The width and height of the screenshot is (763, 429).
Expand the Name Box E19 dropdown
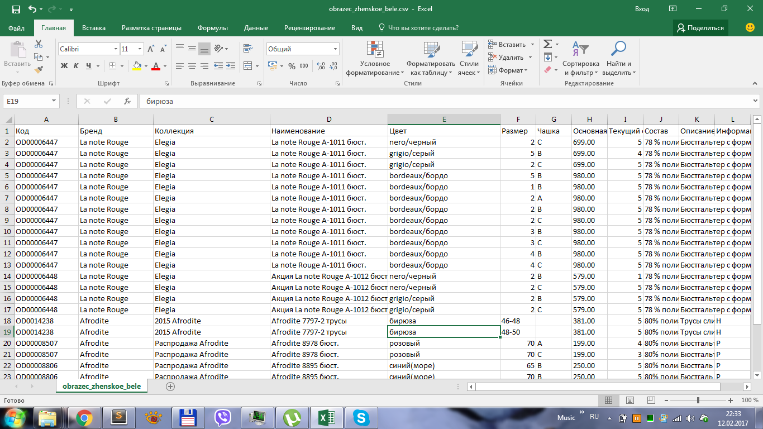[x=54, y=101]
